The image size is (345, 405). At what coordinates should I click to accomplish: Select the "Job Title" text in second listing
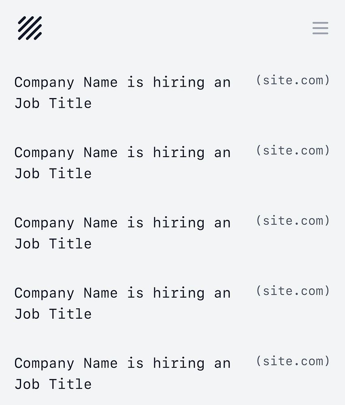[53, 174]
